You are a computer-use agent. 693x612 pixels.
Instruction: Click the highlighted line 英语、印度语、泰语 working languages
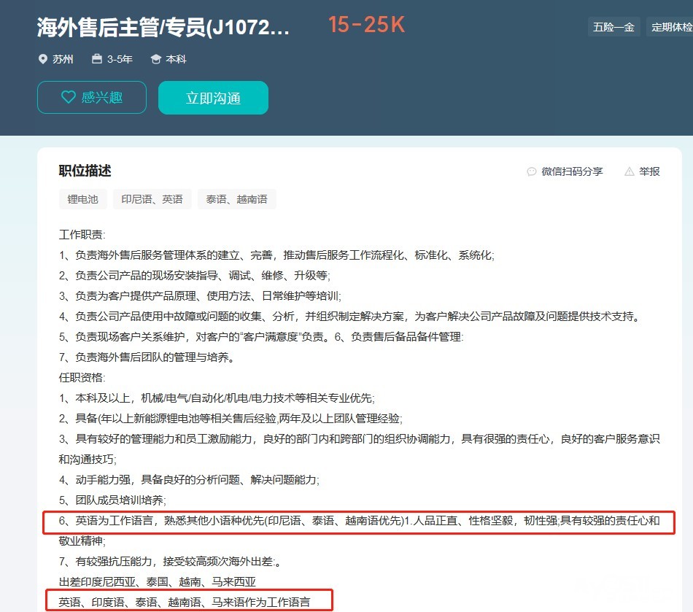pyautogui.click(x=185, y=602)
